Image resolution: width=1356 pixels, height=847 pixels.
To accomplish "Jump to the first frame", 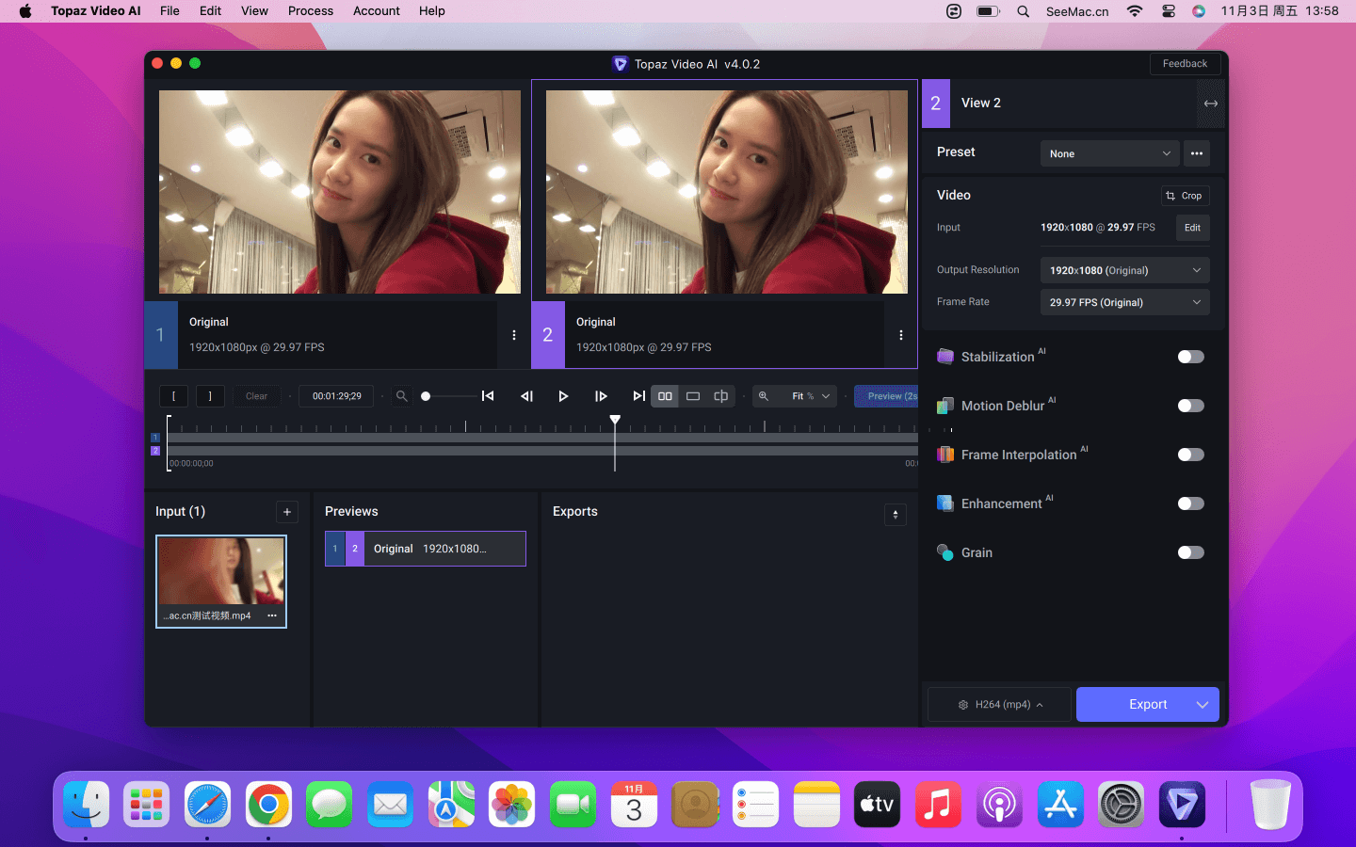I will [x=488, y=396].
